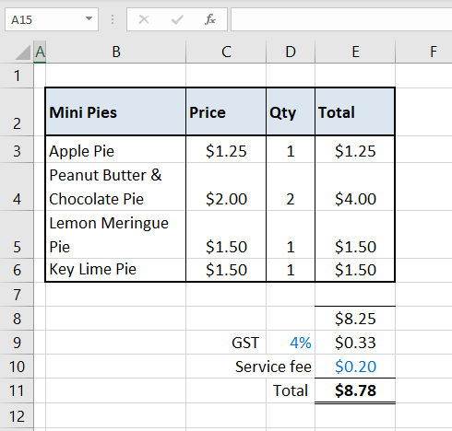Click the Insert Function fx icon
This screenshot has width=452, height=431.
(210, 19)
